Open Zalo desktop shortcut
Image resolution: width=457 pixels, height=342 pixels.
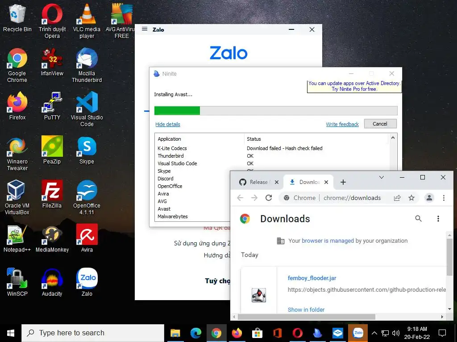click(87, 282)
